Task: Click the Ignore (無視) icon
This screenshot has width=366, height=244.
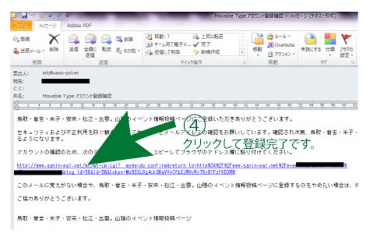Action: pyautogui.click(x=23, y=38)
